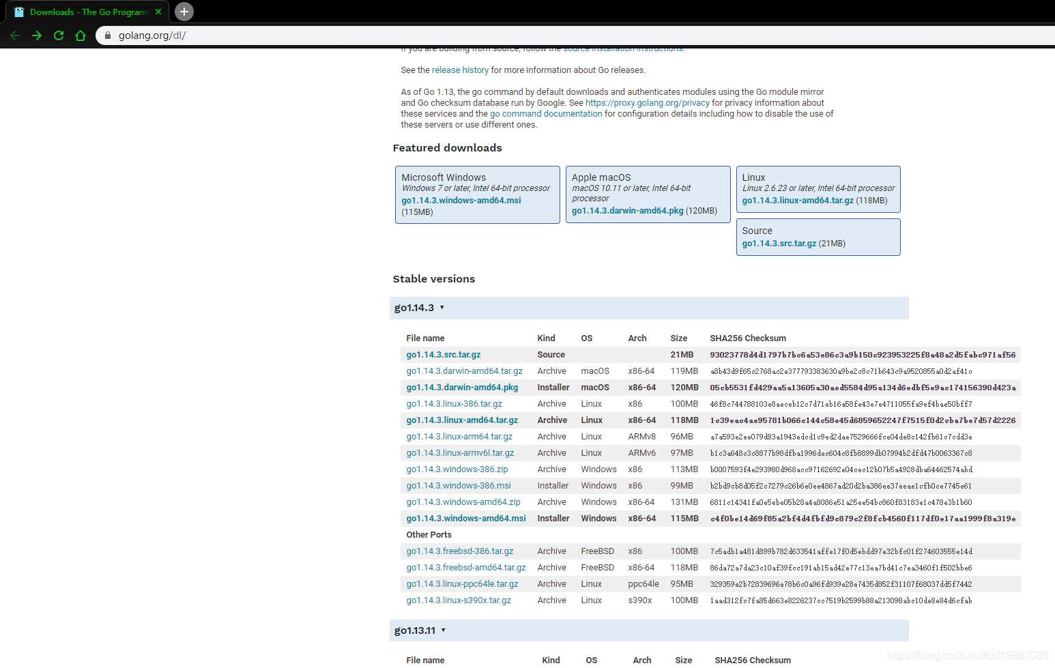Click go1.14.3.freebsd-386.tar.gz file link

click(x=460, y=551)
